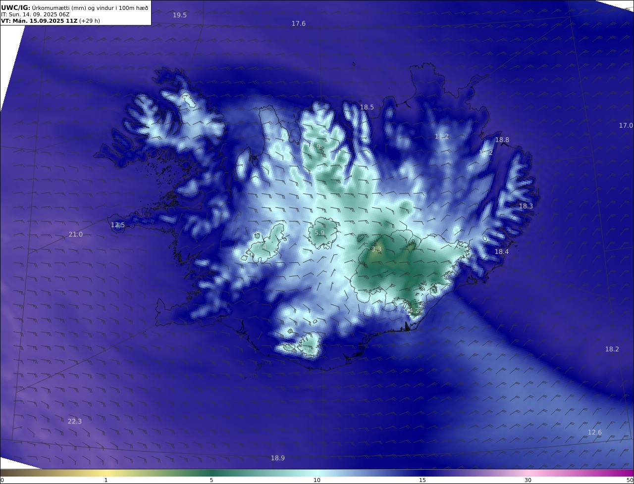634x484 pixels.
Task: Select the colorbar tick label "5"
Action: pos(211,480)
